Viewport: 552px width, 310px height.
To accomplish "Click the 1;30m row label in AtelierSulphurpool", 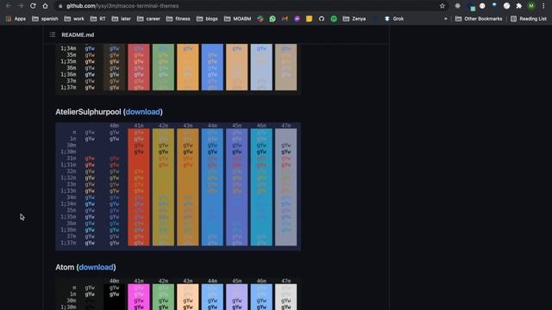I will 68,152.
